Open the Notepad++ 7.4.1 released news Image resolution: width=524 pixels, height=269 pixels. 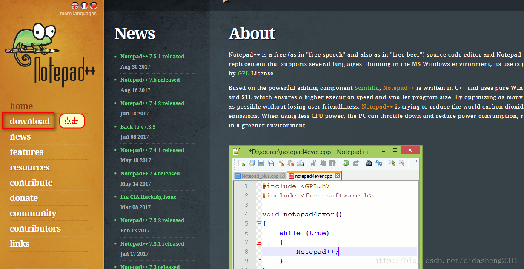[152, 150]
